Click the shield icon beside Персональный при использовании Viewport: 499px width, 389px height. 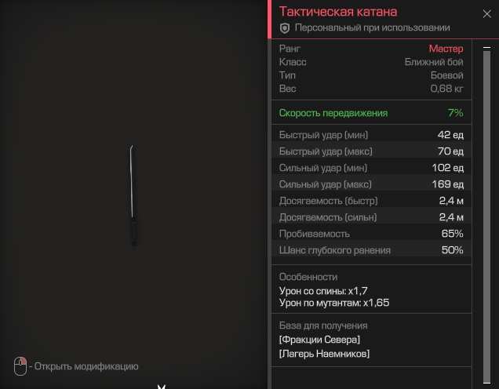285,28
